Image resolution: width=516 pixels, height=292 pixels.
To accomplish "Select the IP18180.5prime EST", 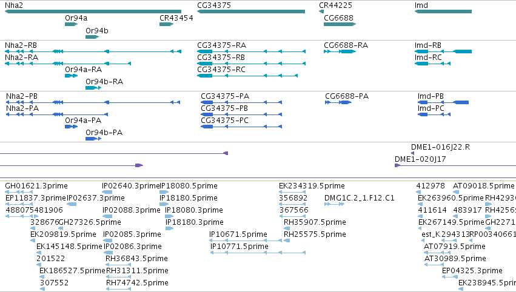I will tap(164, 204).
